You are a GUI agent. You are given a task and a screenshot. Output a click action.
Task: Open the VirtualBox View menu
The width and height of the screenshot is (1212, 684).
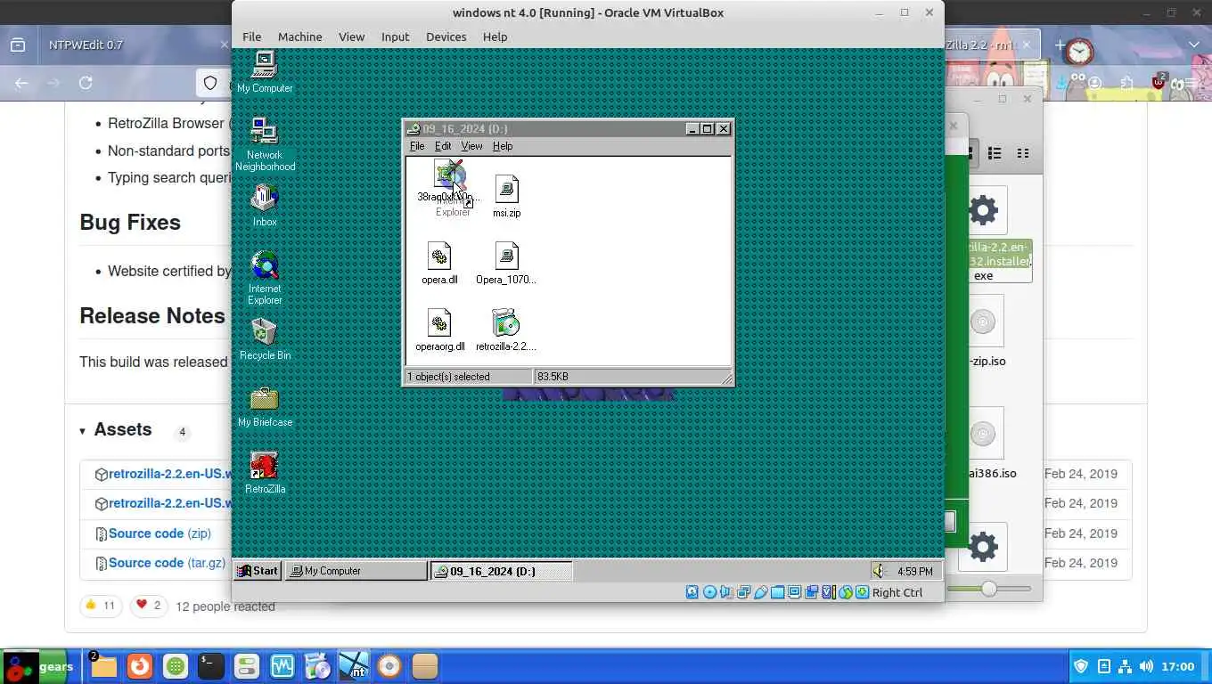click(x=351, y=37)
